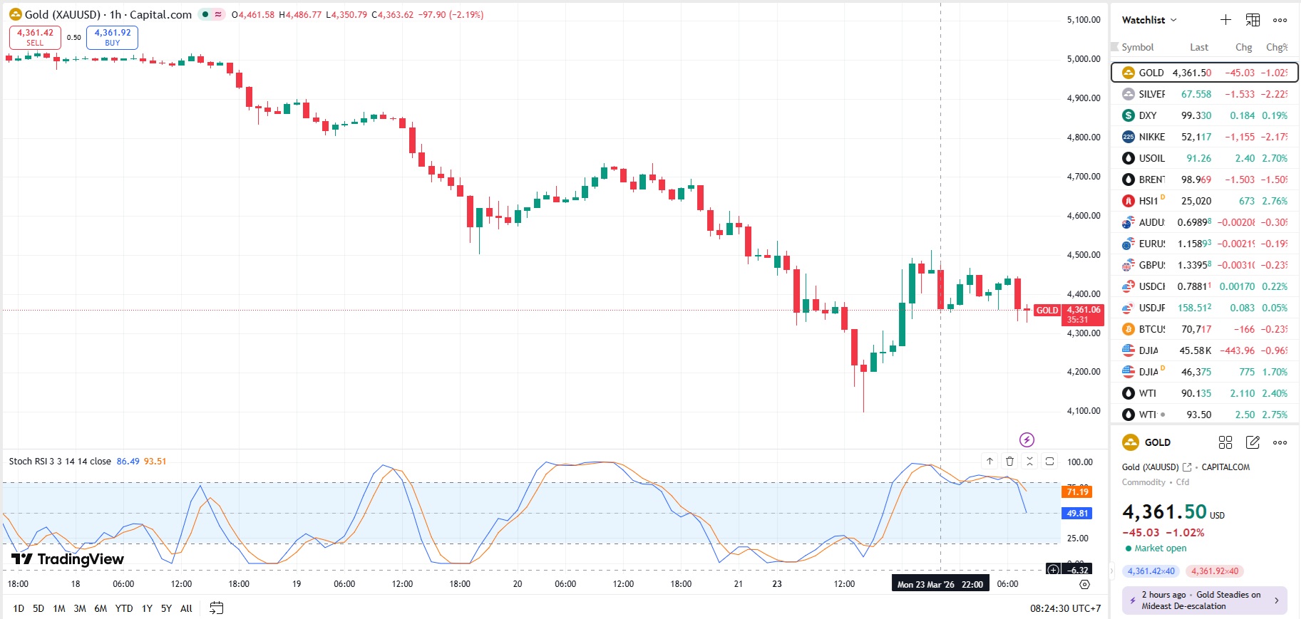Screen dimensions: 1301x619
Task: Move the Stoch RSI pane up
Action: (x=989, y=462)
